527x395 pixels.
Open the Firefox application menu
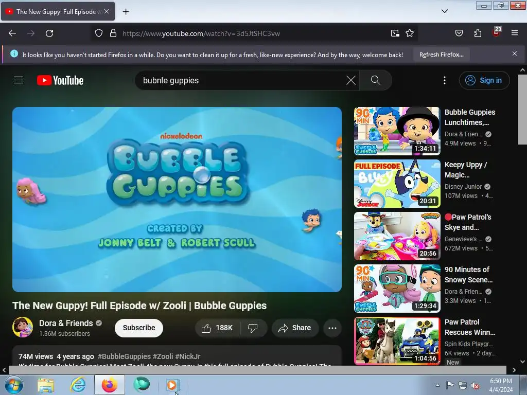[x=515, y=33]
